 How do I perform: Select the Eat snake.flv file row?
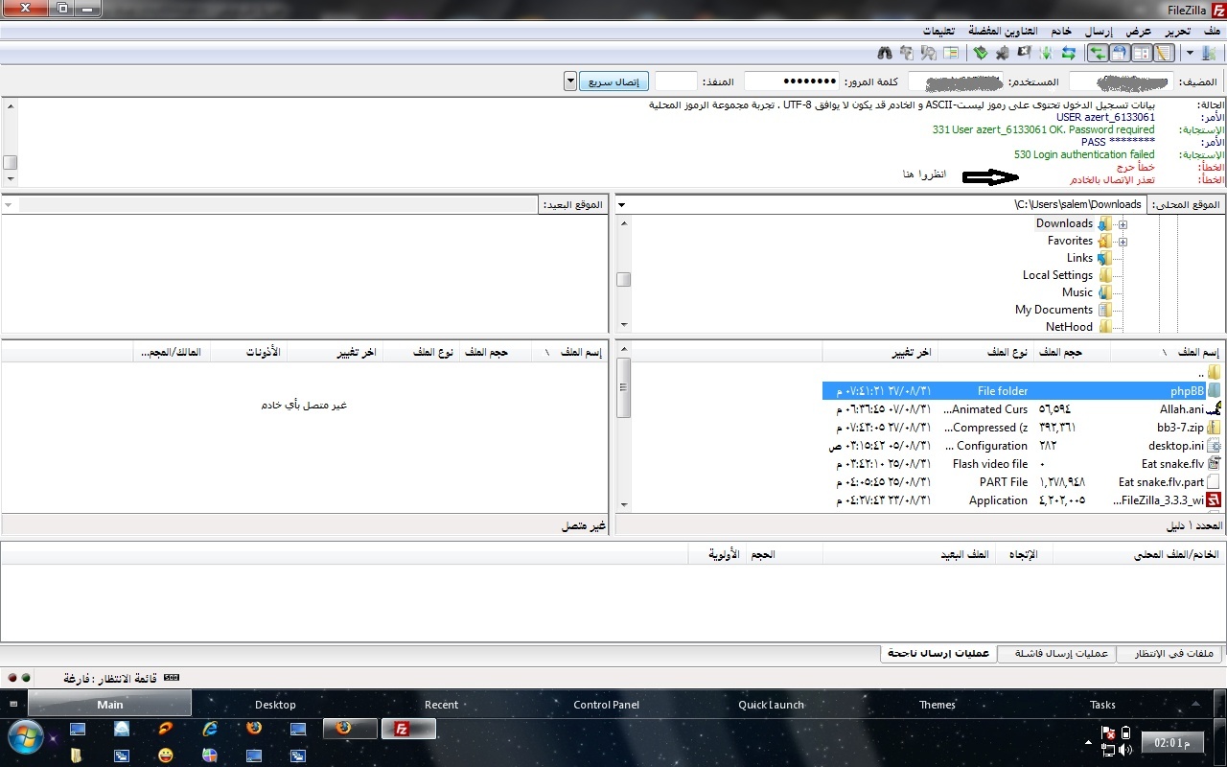click(1022, 464)
